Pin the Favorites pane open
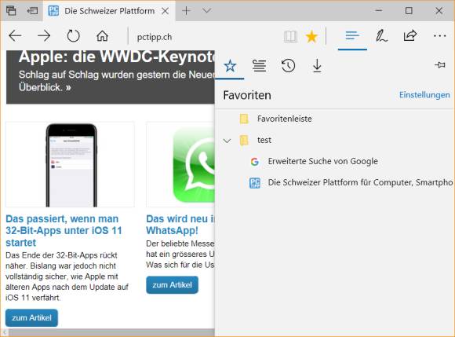The image size is (455, 337). tap(440, 64)
